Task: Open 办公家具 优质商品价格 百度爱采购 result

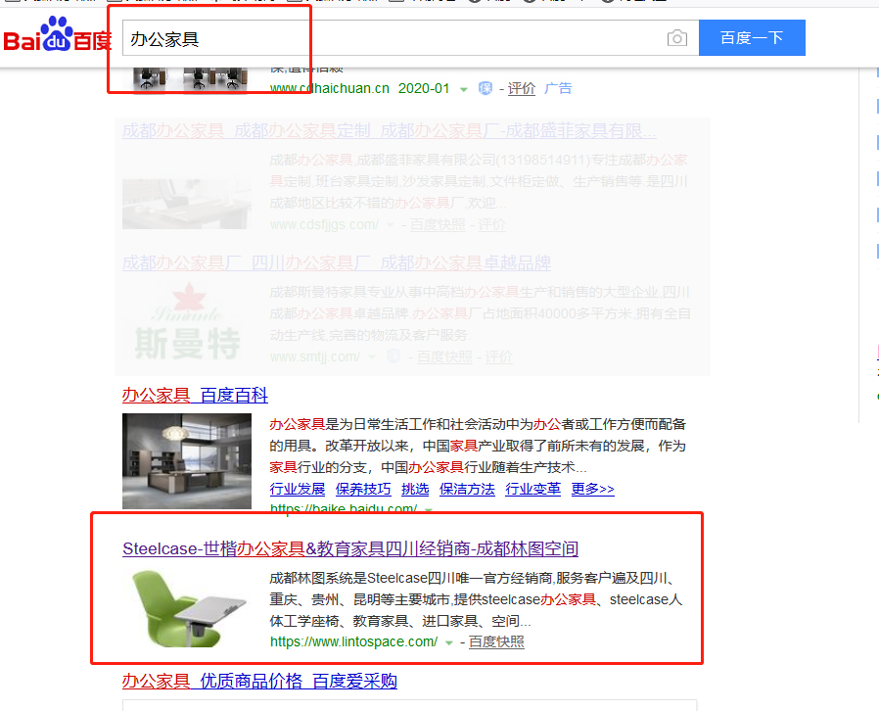Action: point(259,681)
